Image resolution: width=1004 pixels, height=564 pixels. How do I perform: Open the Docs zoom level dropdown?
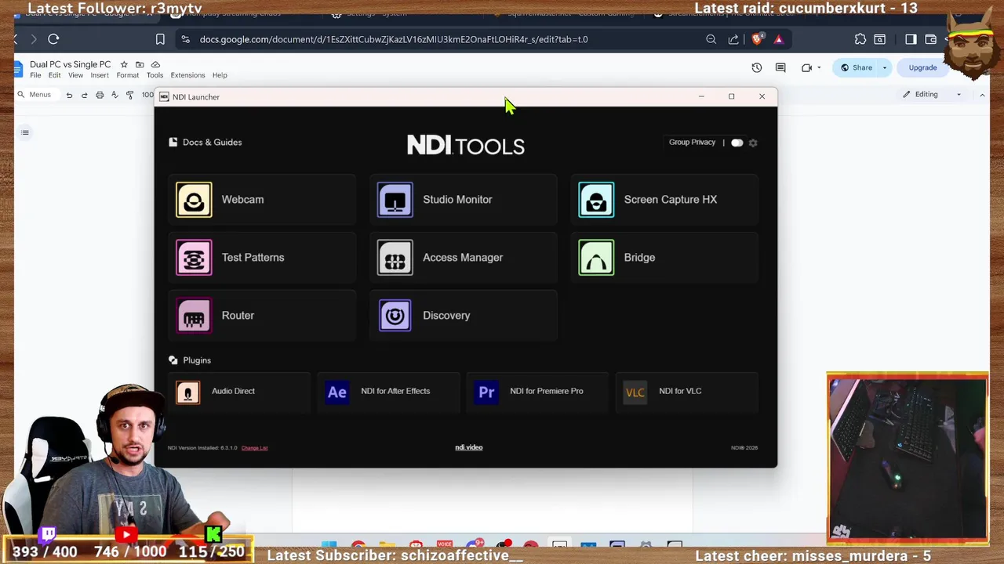click(147, 95)
